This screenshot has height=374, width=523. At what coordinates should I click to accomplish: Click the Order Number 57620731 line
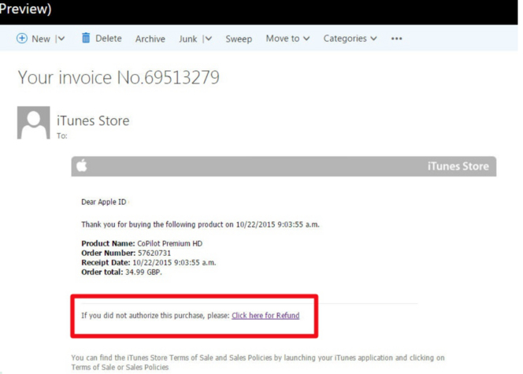[126, 253]
